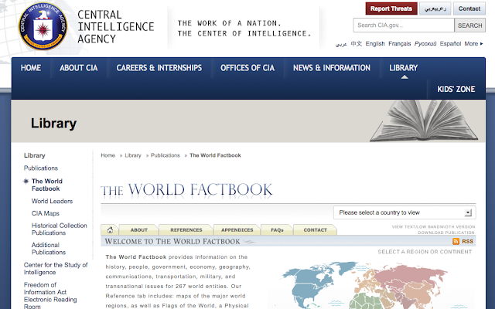Open the KIDS' ZONE navigation item
Viewport: 495px width, 309px height.
456,90
